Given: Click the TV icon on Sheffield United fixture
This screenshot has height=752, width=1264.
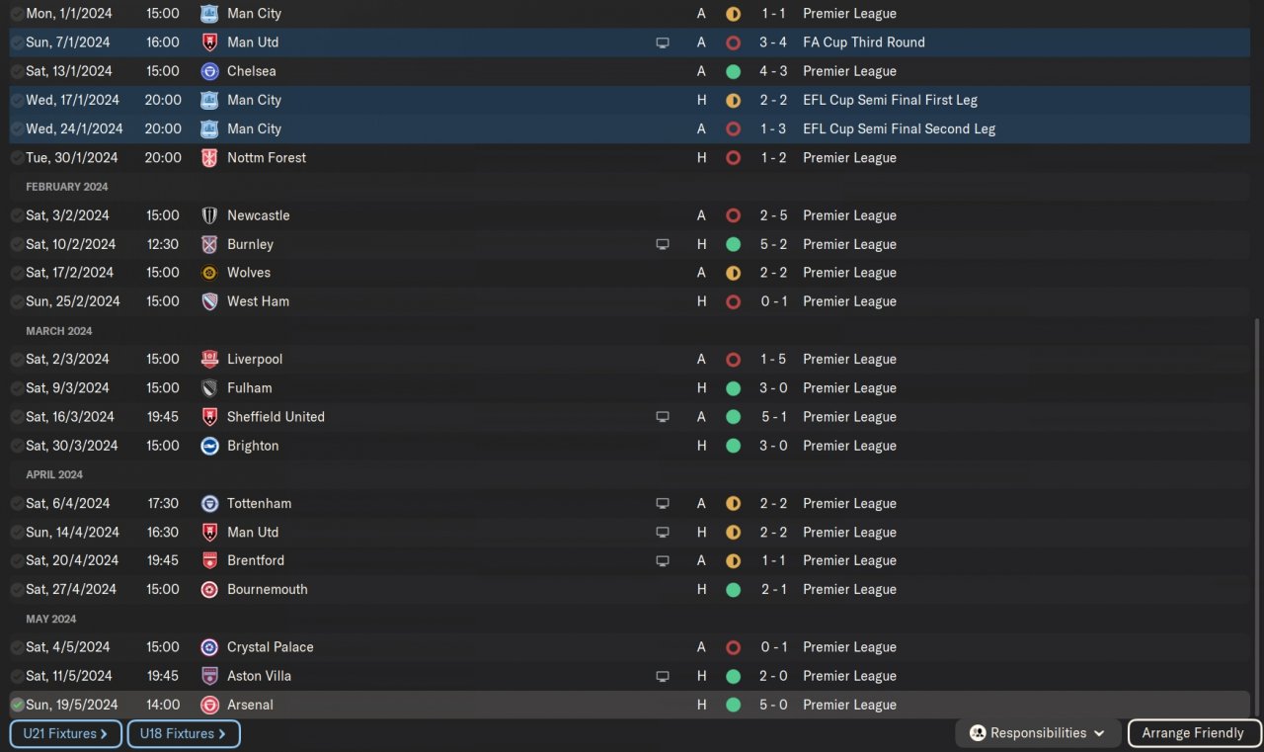Looking at the screenshot, I should [663, 417].
